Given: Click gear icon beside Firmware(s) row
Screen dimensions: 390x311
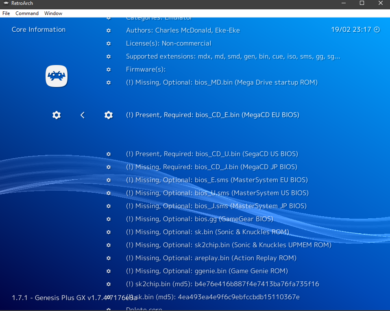Looking at the screenshot, I should pyautogui.click(x=109, y=70).
